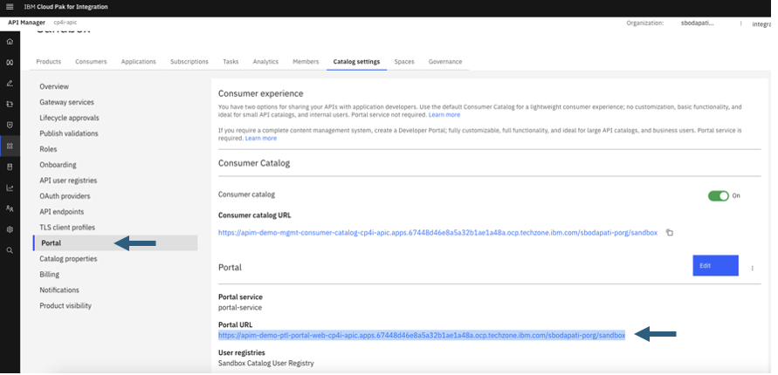Screen dimensions: 778x375
Task: Open the Organization selector sbodapati
Action: click(x=697, y=24)
